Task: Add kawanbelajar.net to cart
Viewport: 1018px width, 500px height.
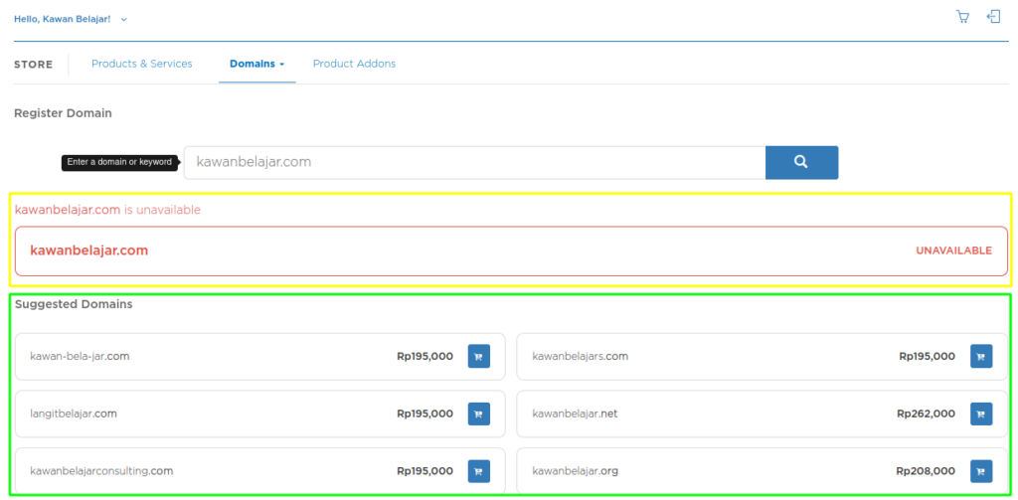Action: 980,415
